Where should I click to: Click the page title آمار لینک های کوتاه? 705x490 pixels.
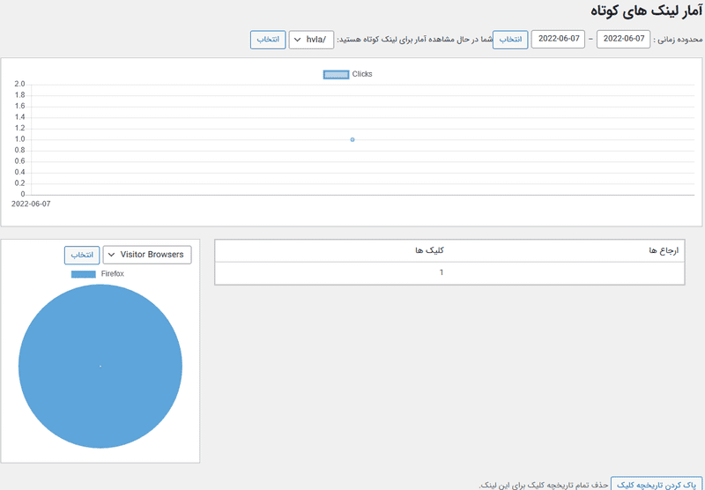click(x=646, y=11)
